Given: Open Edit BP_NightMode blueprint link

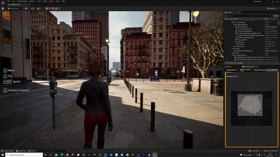Looking at the screenshot, I should tap(271, 27).
